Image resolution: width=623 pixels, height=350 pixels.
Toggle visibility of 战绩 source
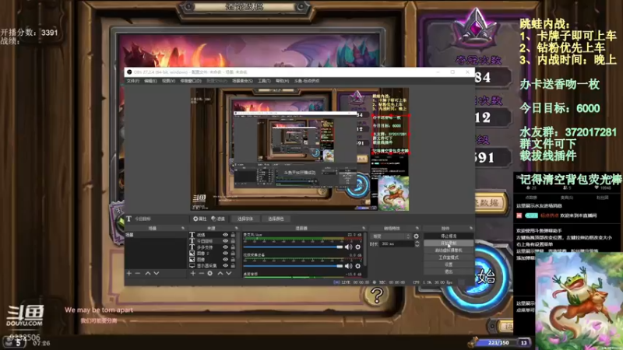[225, 235]
